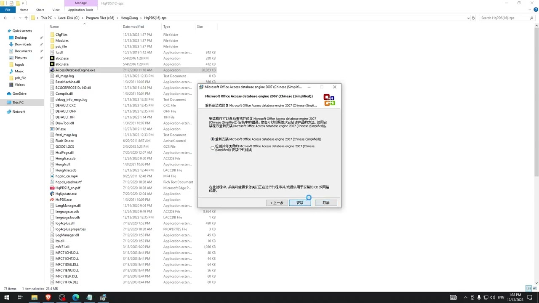Expand address bar history dropdown
This screenshot has height=303, width=539.
coord(468,18)
